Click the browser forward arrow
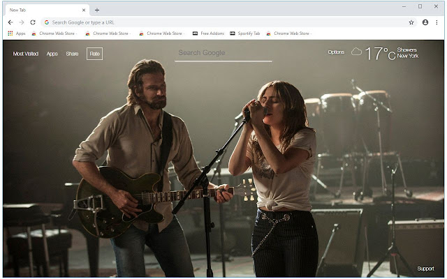 tap(22, 22)
